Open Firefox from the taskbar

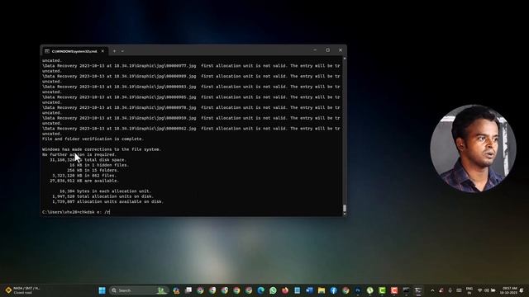[x=285, y=290]
